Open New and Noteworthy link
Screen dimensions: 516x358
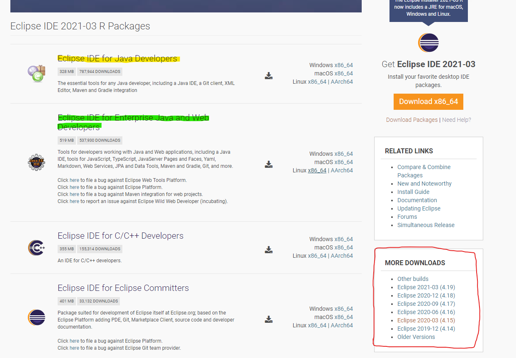coord(424,184)
